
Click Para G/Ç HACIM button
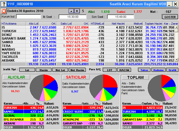pos(124,70)
